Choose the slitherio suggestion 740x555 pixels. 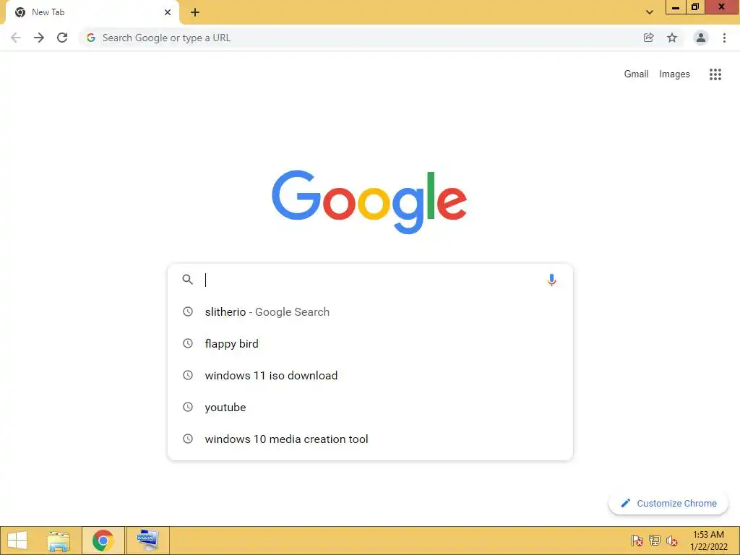pyautogui.click(x=370, y=312)
